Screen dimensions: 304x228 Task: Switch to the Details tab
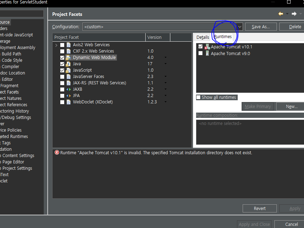(x=202, y=37)
